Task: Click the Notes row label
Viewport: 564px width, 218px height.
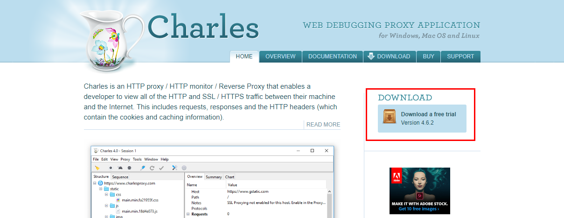Action: (197, 203)
